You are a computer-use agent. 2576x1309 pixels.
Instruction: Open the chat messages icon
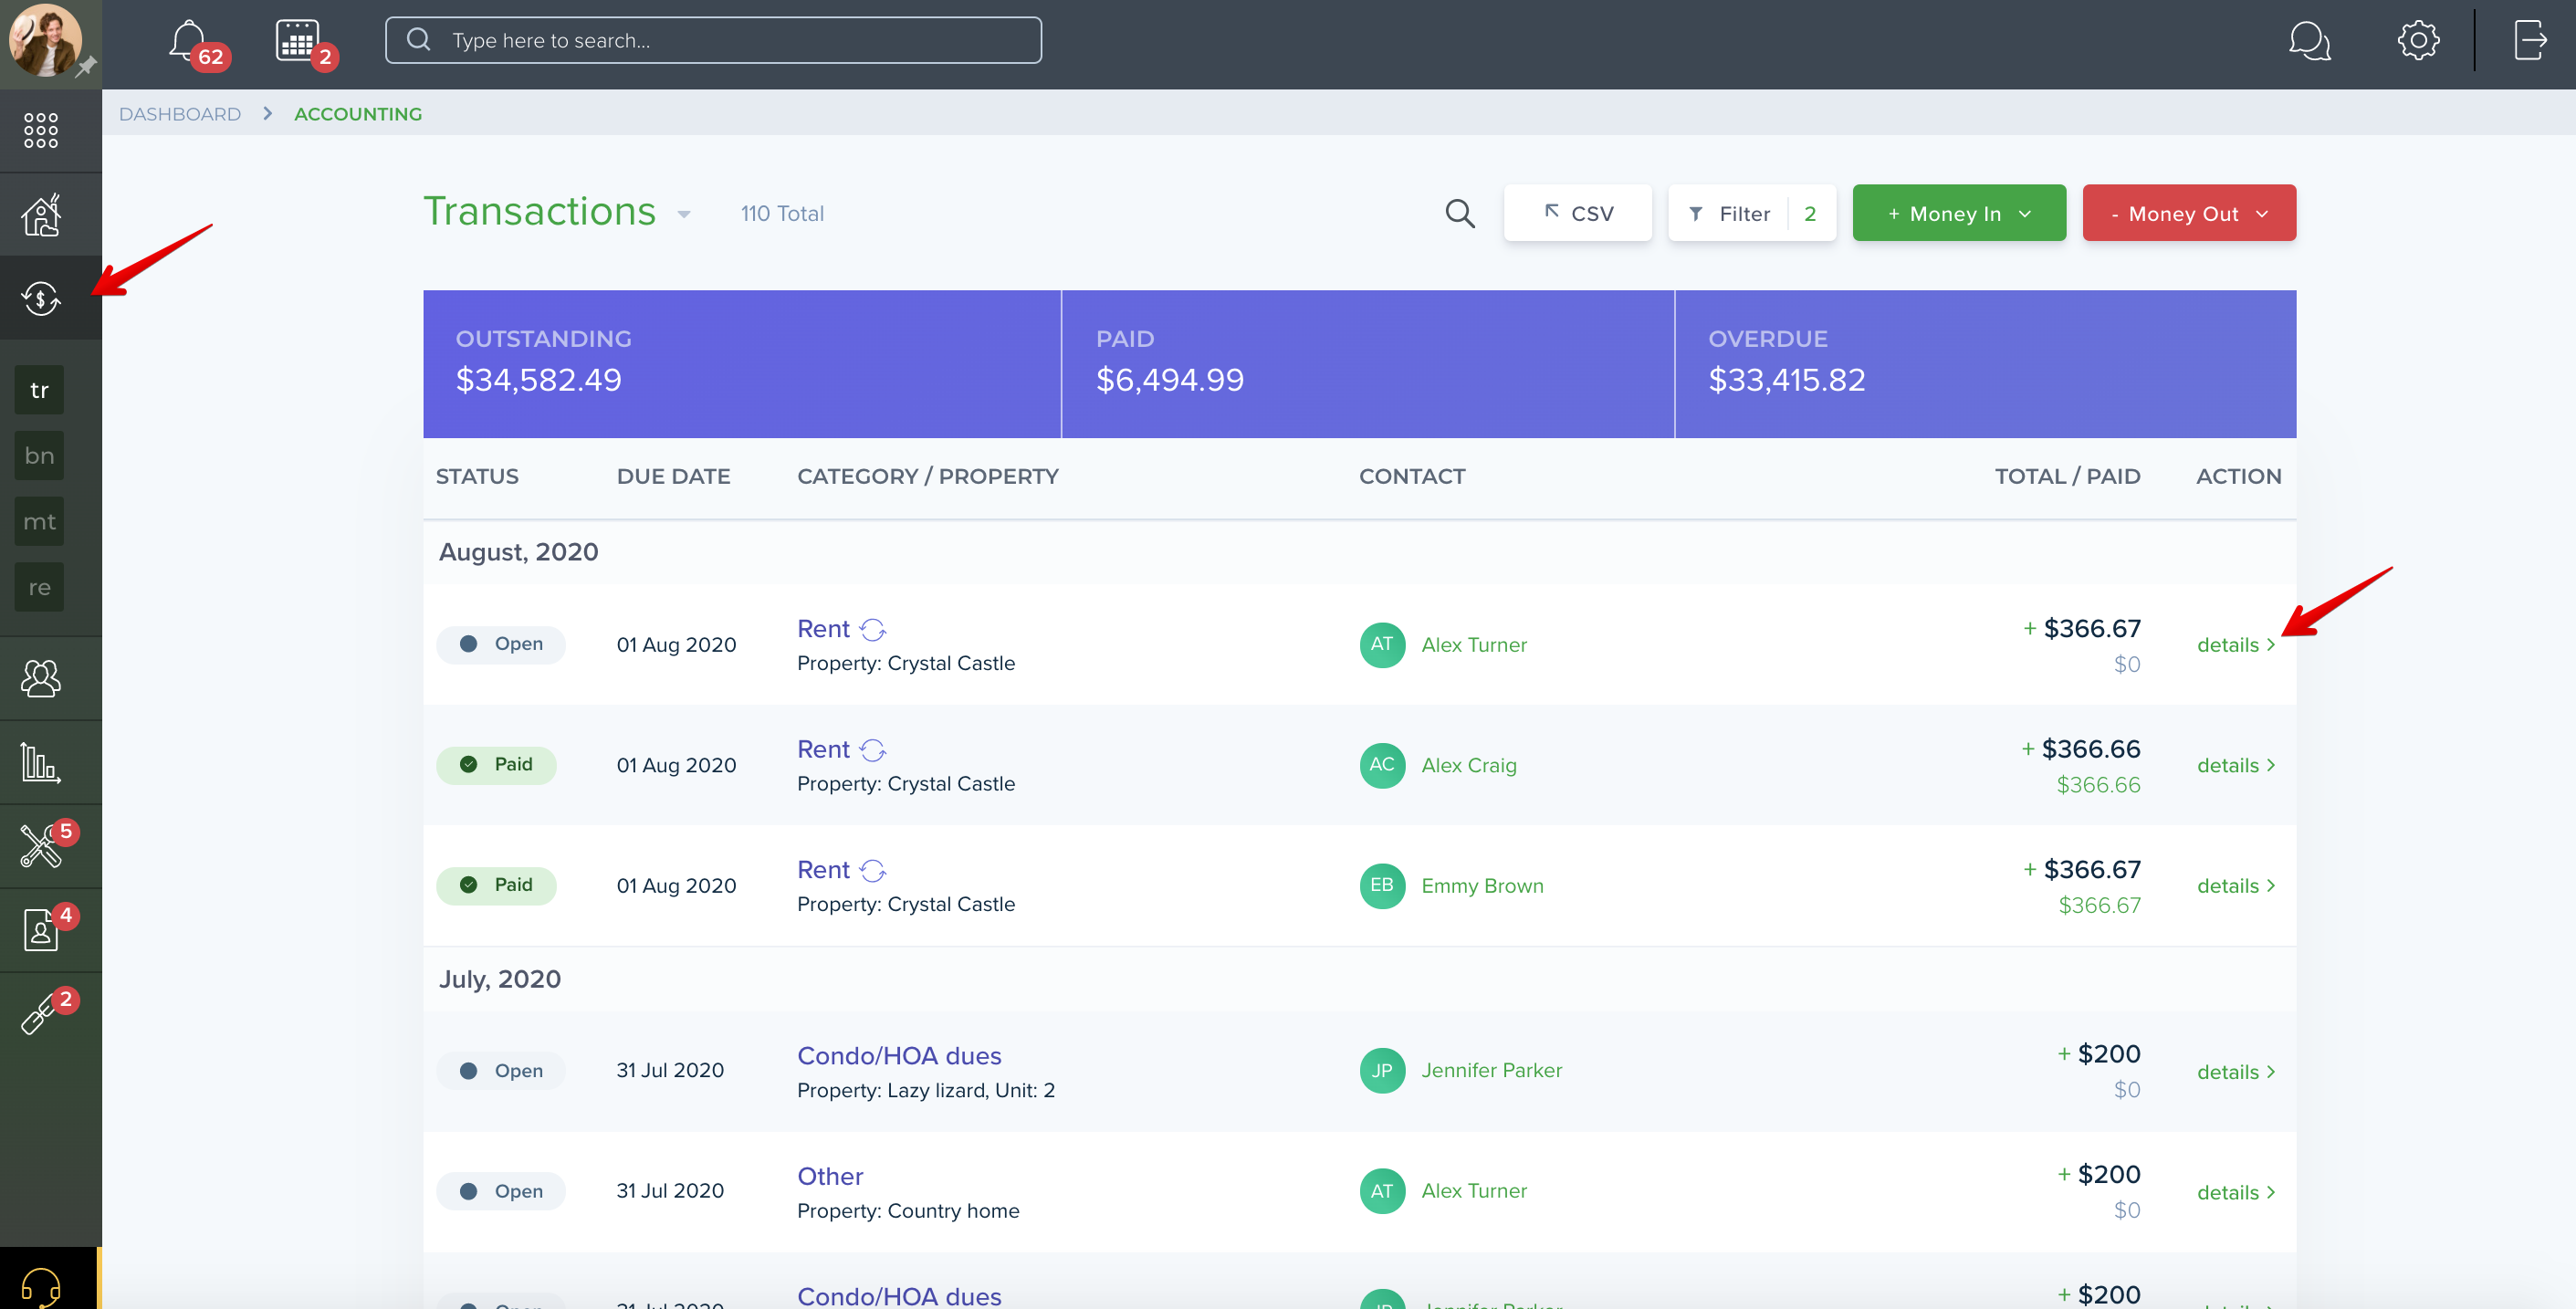[2309, 41]
